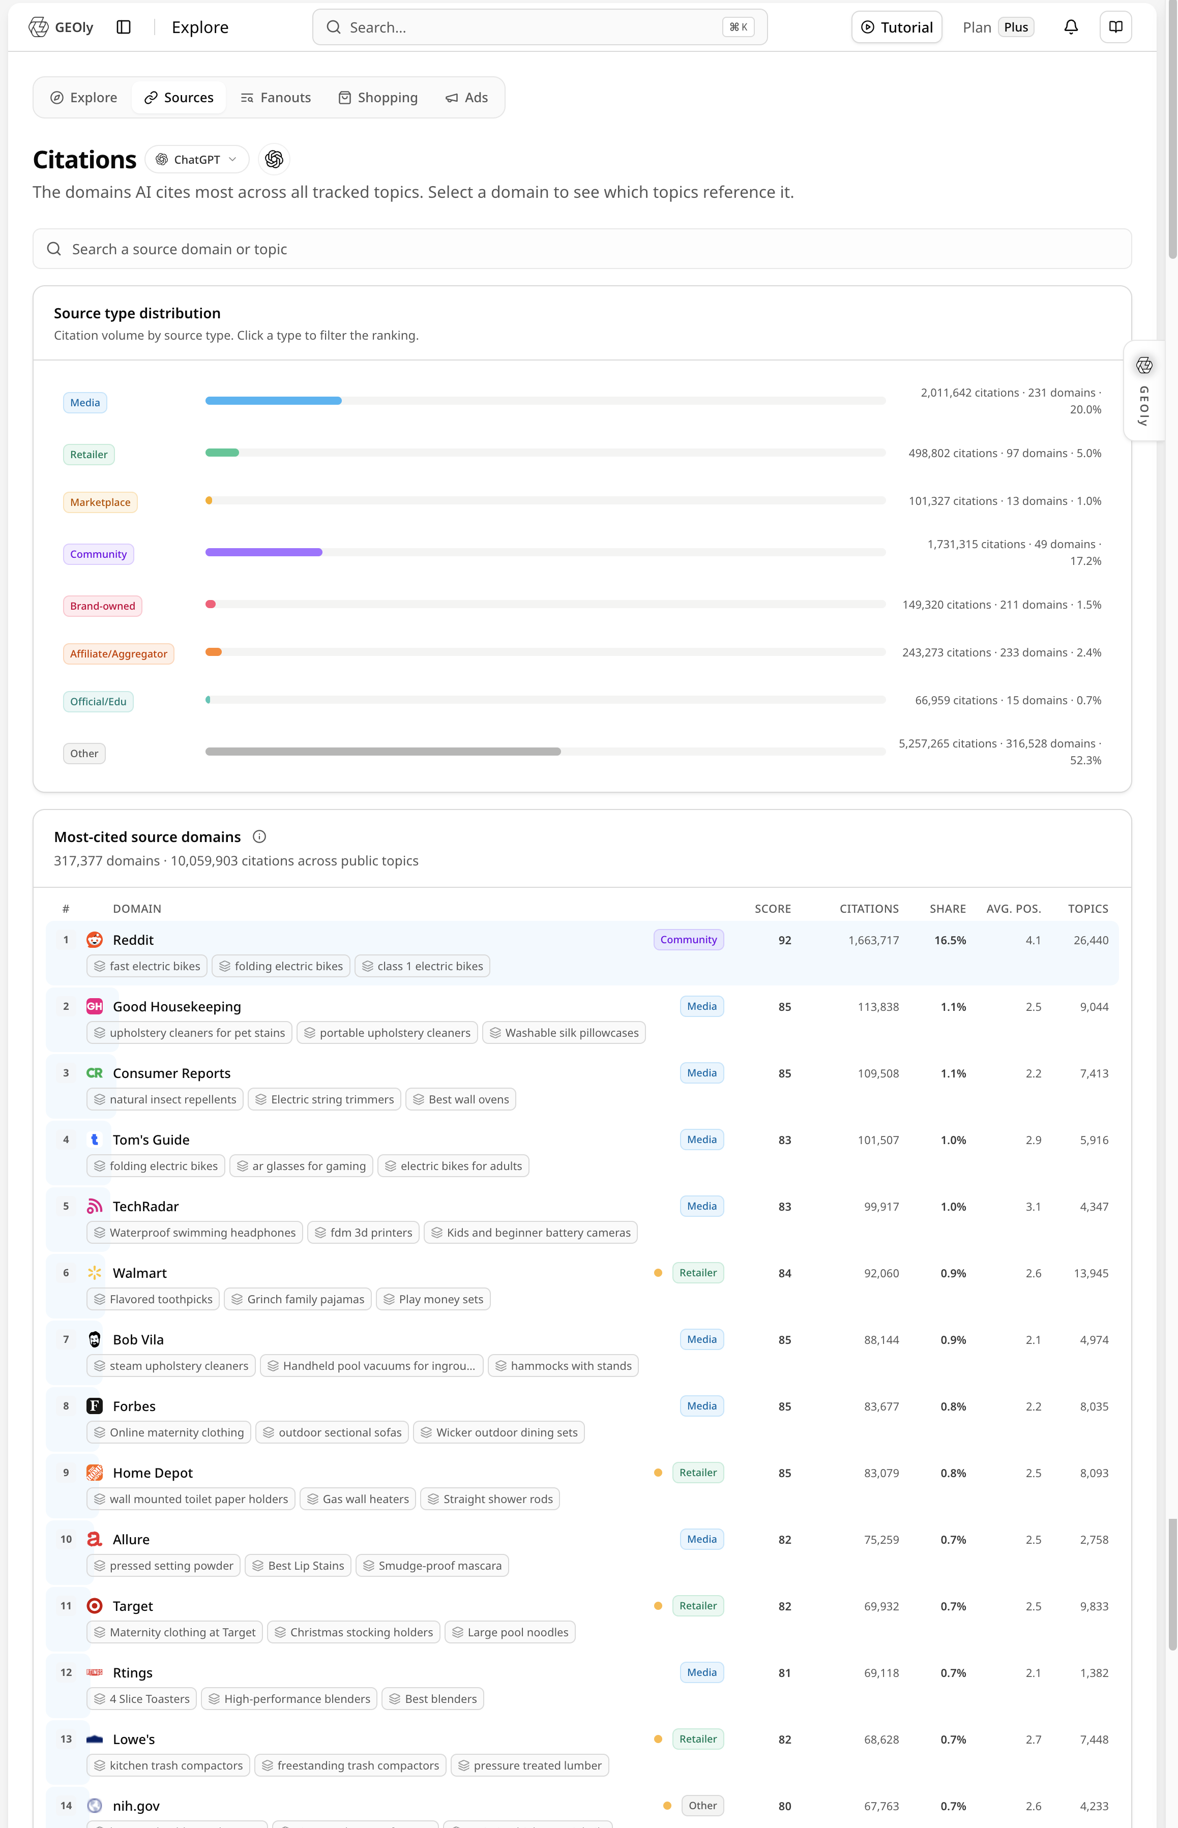
Task: Filter ranking by Official/Edu source type
Action: (x=99, y=701)
